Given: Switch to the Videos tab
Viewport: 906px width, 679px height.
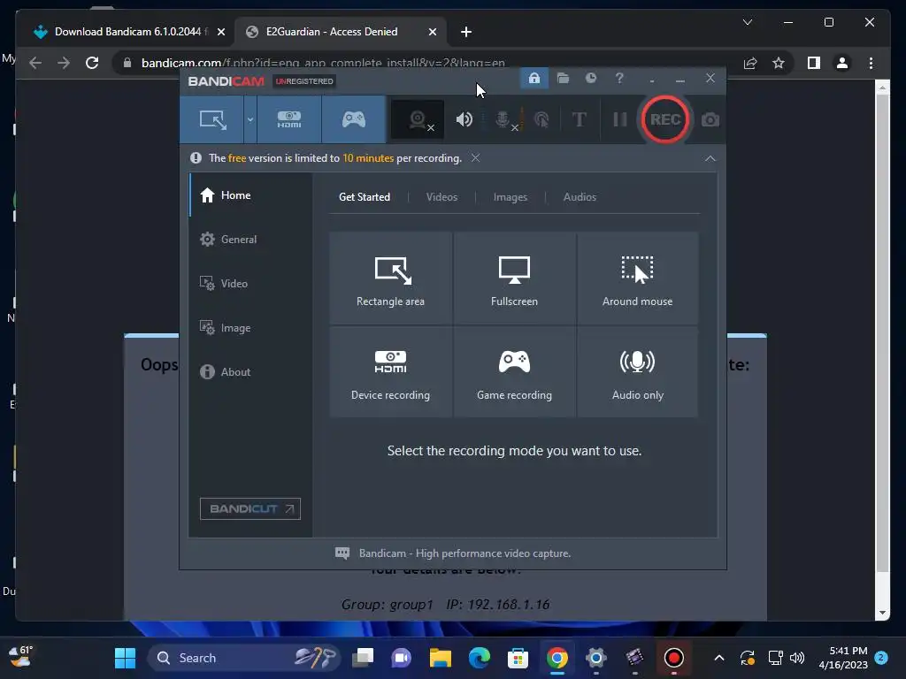Looking at the screenshot, I should click(441, 197).
